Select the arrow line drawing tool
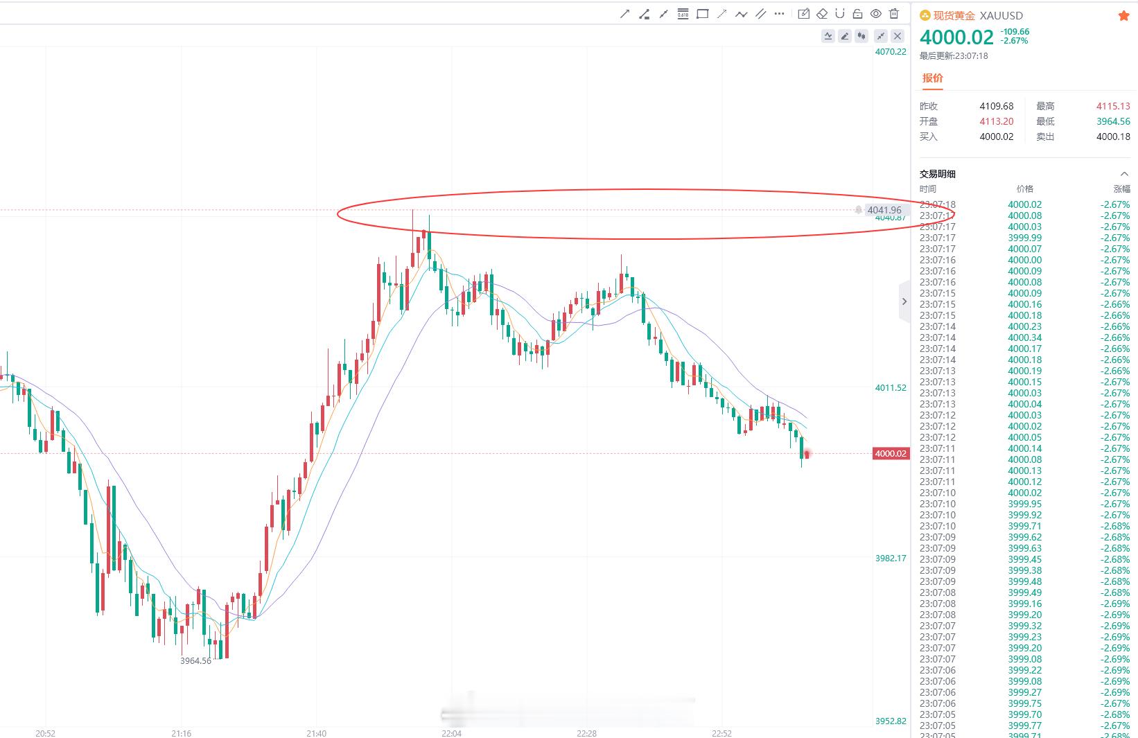1138x738 pixels. (624, 14)
